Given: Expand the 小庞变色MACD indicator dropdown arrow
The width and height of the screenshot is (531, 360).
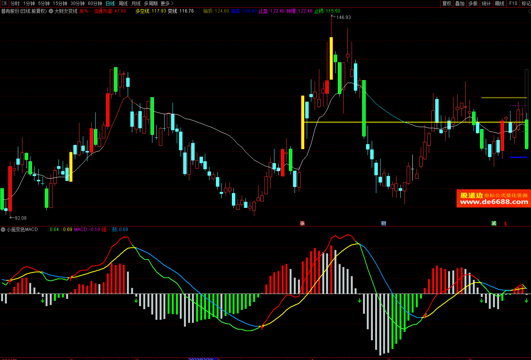Looking at the screenshot, I should [3, 230].
